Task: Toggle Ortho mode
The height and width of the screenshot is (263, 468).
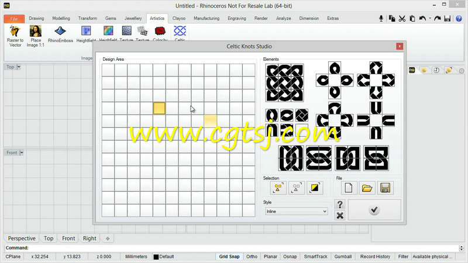Action: (252, 257)
